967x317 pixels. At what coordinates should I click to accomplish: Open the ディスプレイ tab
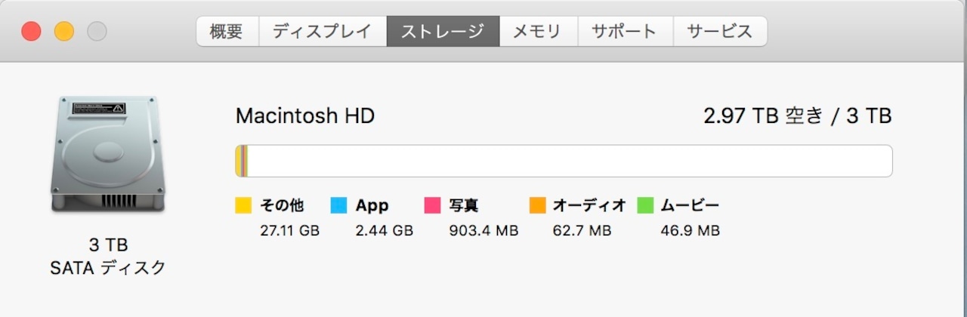(323, 32)
